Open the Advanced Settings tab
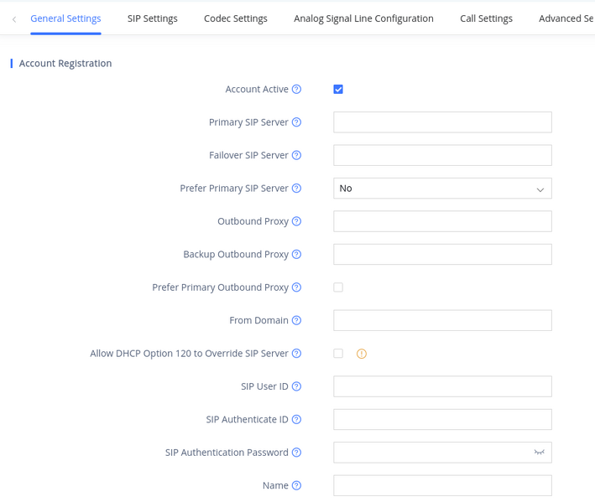This screenshot has width=595, height=502. (566, 18)
